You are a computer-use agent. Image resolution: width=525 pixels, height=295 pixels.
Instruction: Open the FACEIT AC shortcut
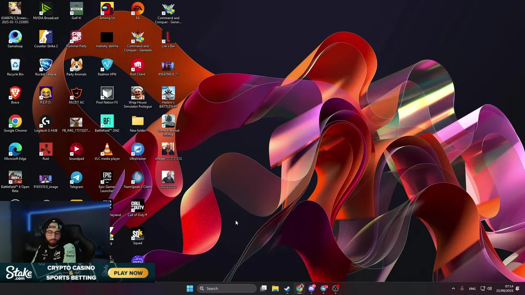coord(76,96)
